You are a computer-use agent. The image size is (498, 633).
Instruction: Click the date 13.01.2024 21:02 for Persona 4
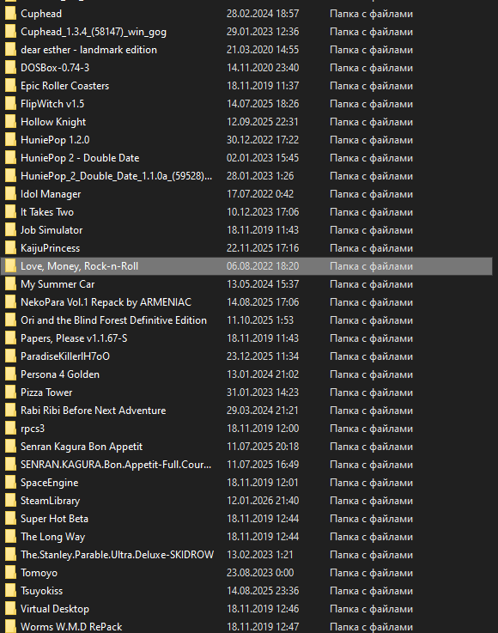click(263, 374)
